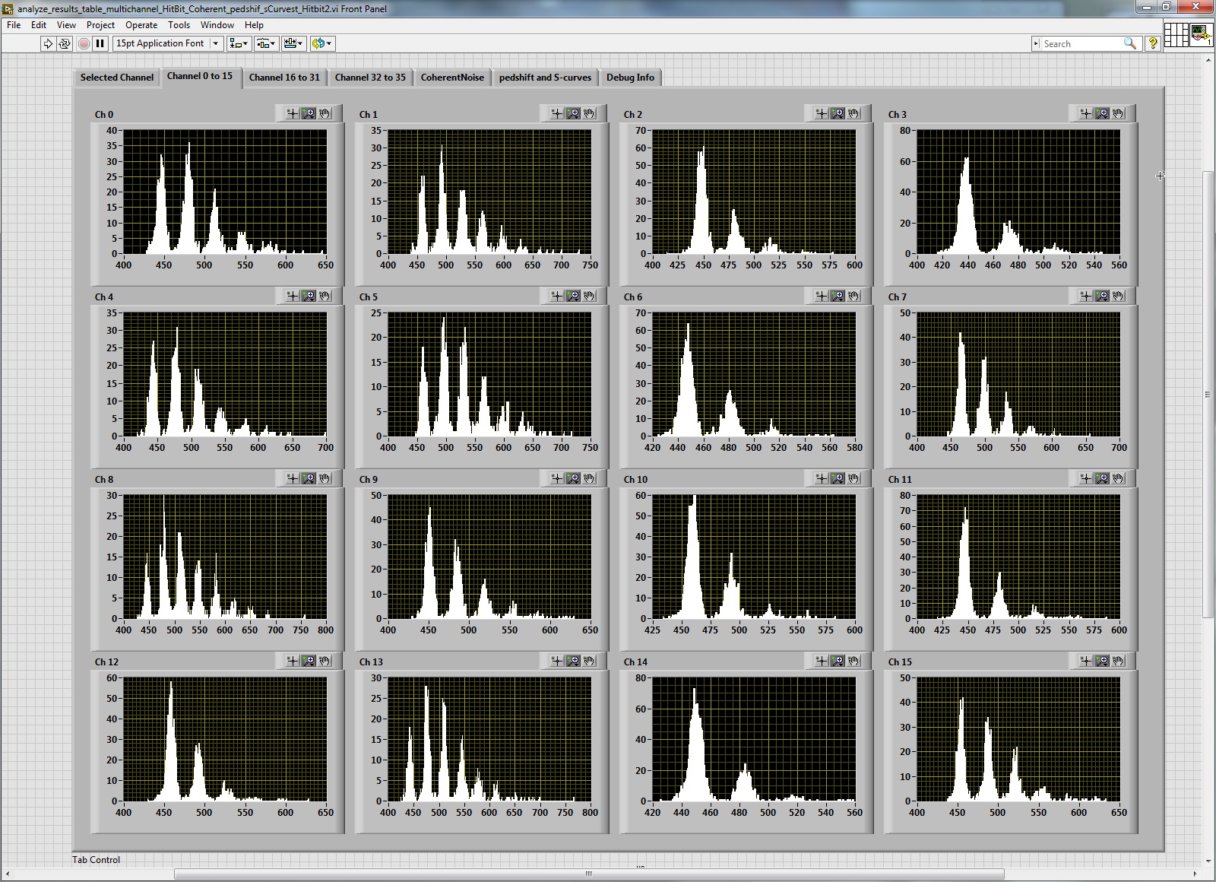
Task: Select the pan hand tool on Ch 3 graph
Action: [x=1118, y=113]
